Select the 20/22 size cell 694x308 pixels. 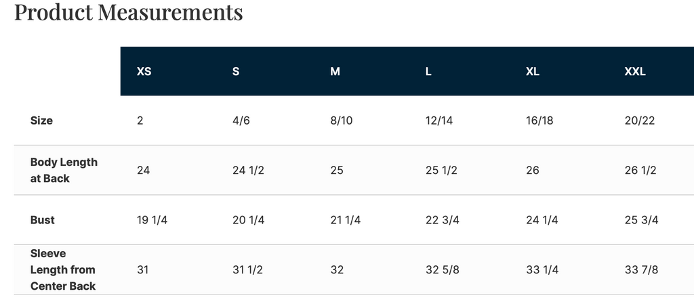point(640,120)
